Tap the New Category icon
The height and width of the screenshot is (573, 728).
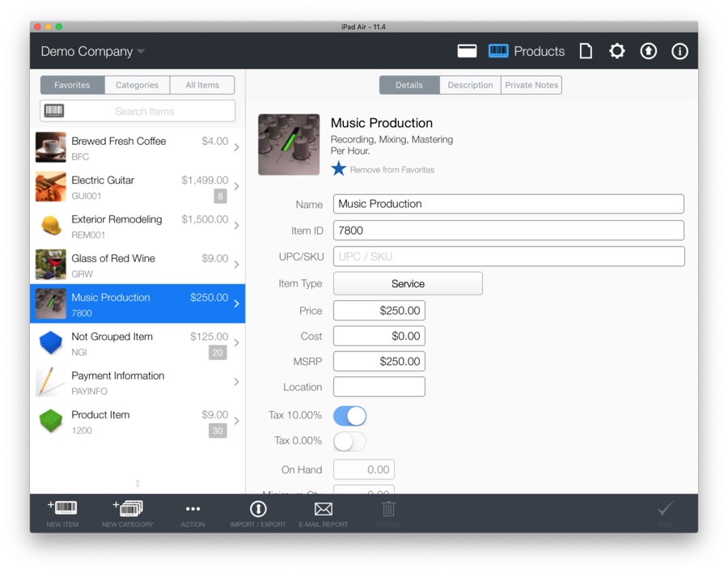click(128, 509)
